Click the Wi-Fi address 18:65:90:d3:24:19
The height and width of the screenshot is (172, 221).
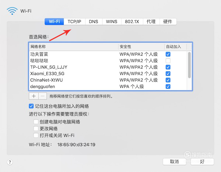click(76, 145)
